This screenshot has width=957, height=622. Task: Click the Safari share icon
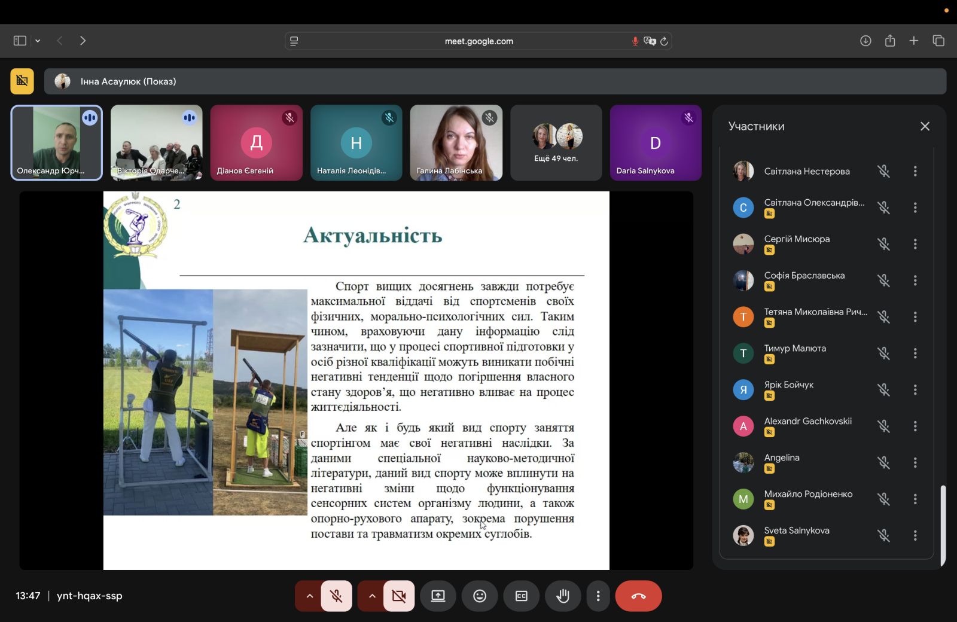coord(890,41)
